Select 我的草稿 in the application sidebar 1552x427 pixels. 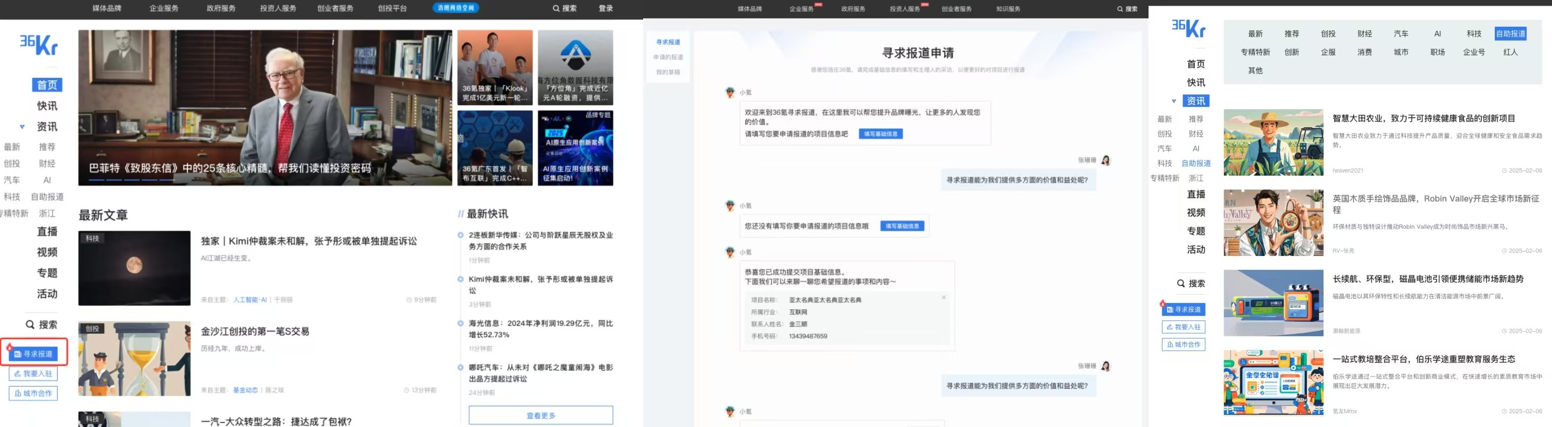(x=668, y=72)
